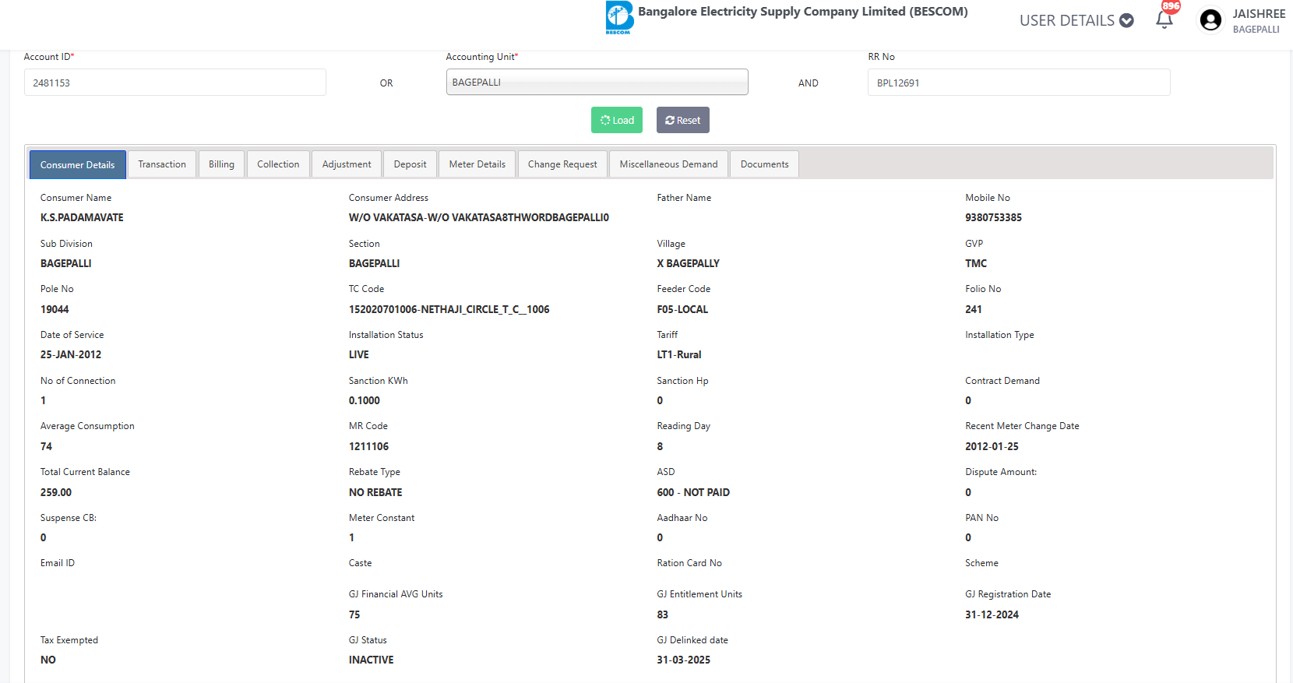Click GJ Financial AVG Units value 75

pyautogui.click(x=354, y=614)
